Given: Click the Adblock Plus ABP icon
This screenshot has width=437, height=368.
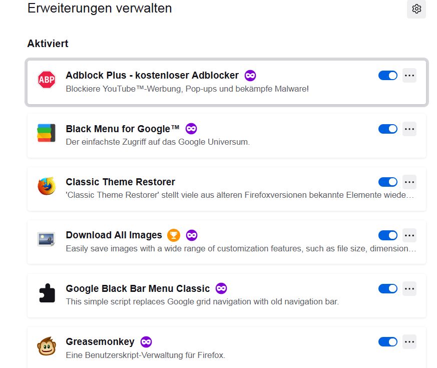Looking at the screenshot, I should 47,80.
